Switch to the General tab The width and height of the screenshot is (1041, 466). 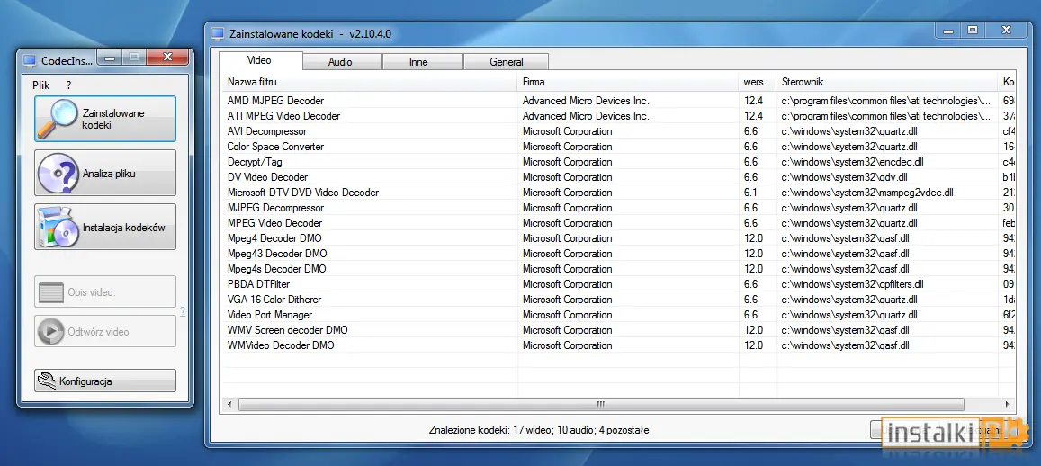pyautogui.click(x=507, y=62)
